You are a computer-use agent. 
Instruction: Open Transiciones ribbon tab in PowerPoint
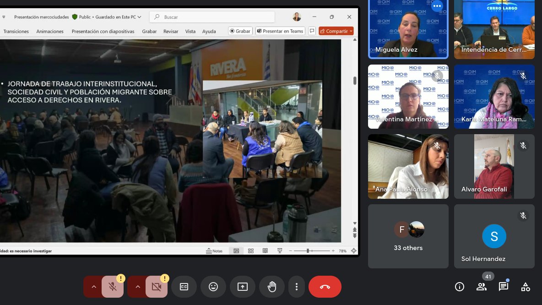point(16,31)
